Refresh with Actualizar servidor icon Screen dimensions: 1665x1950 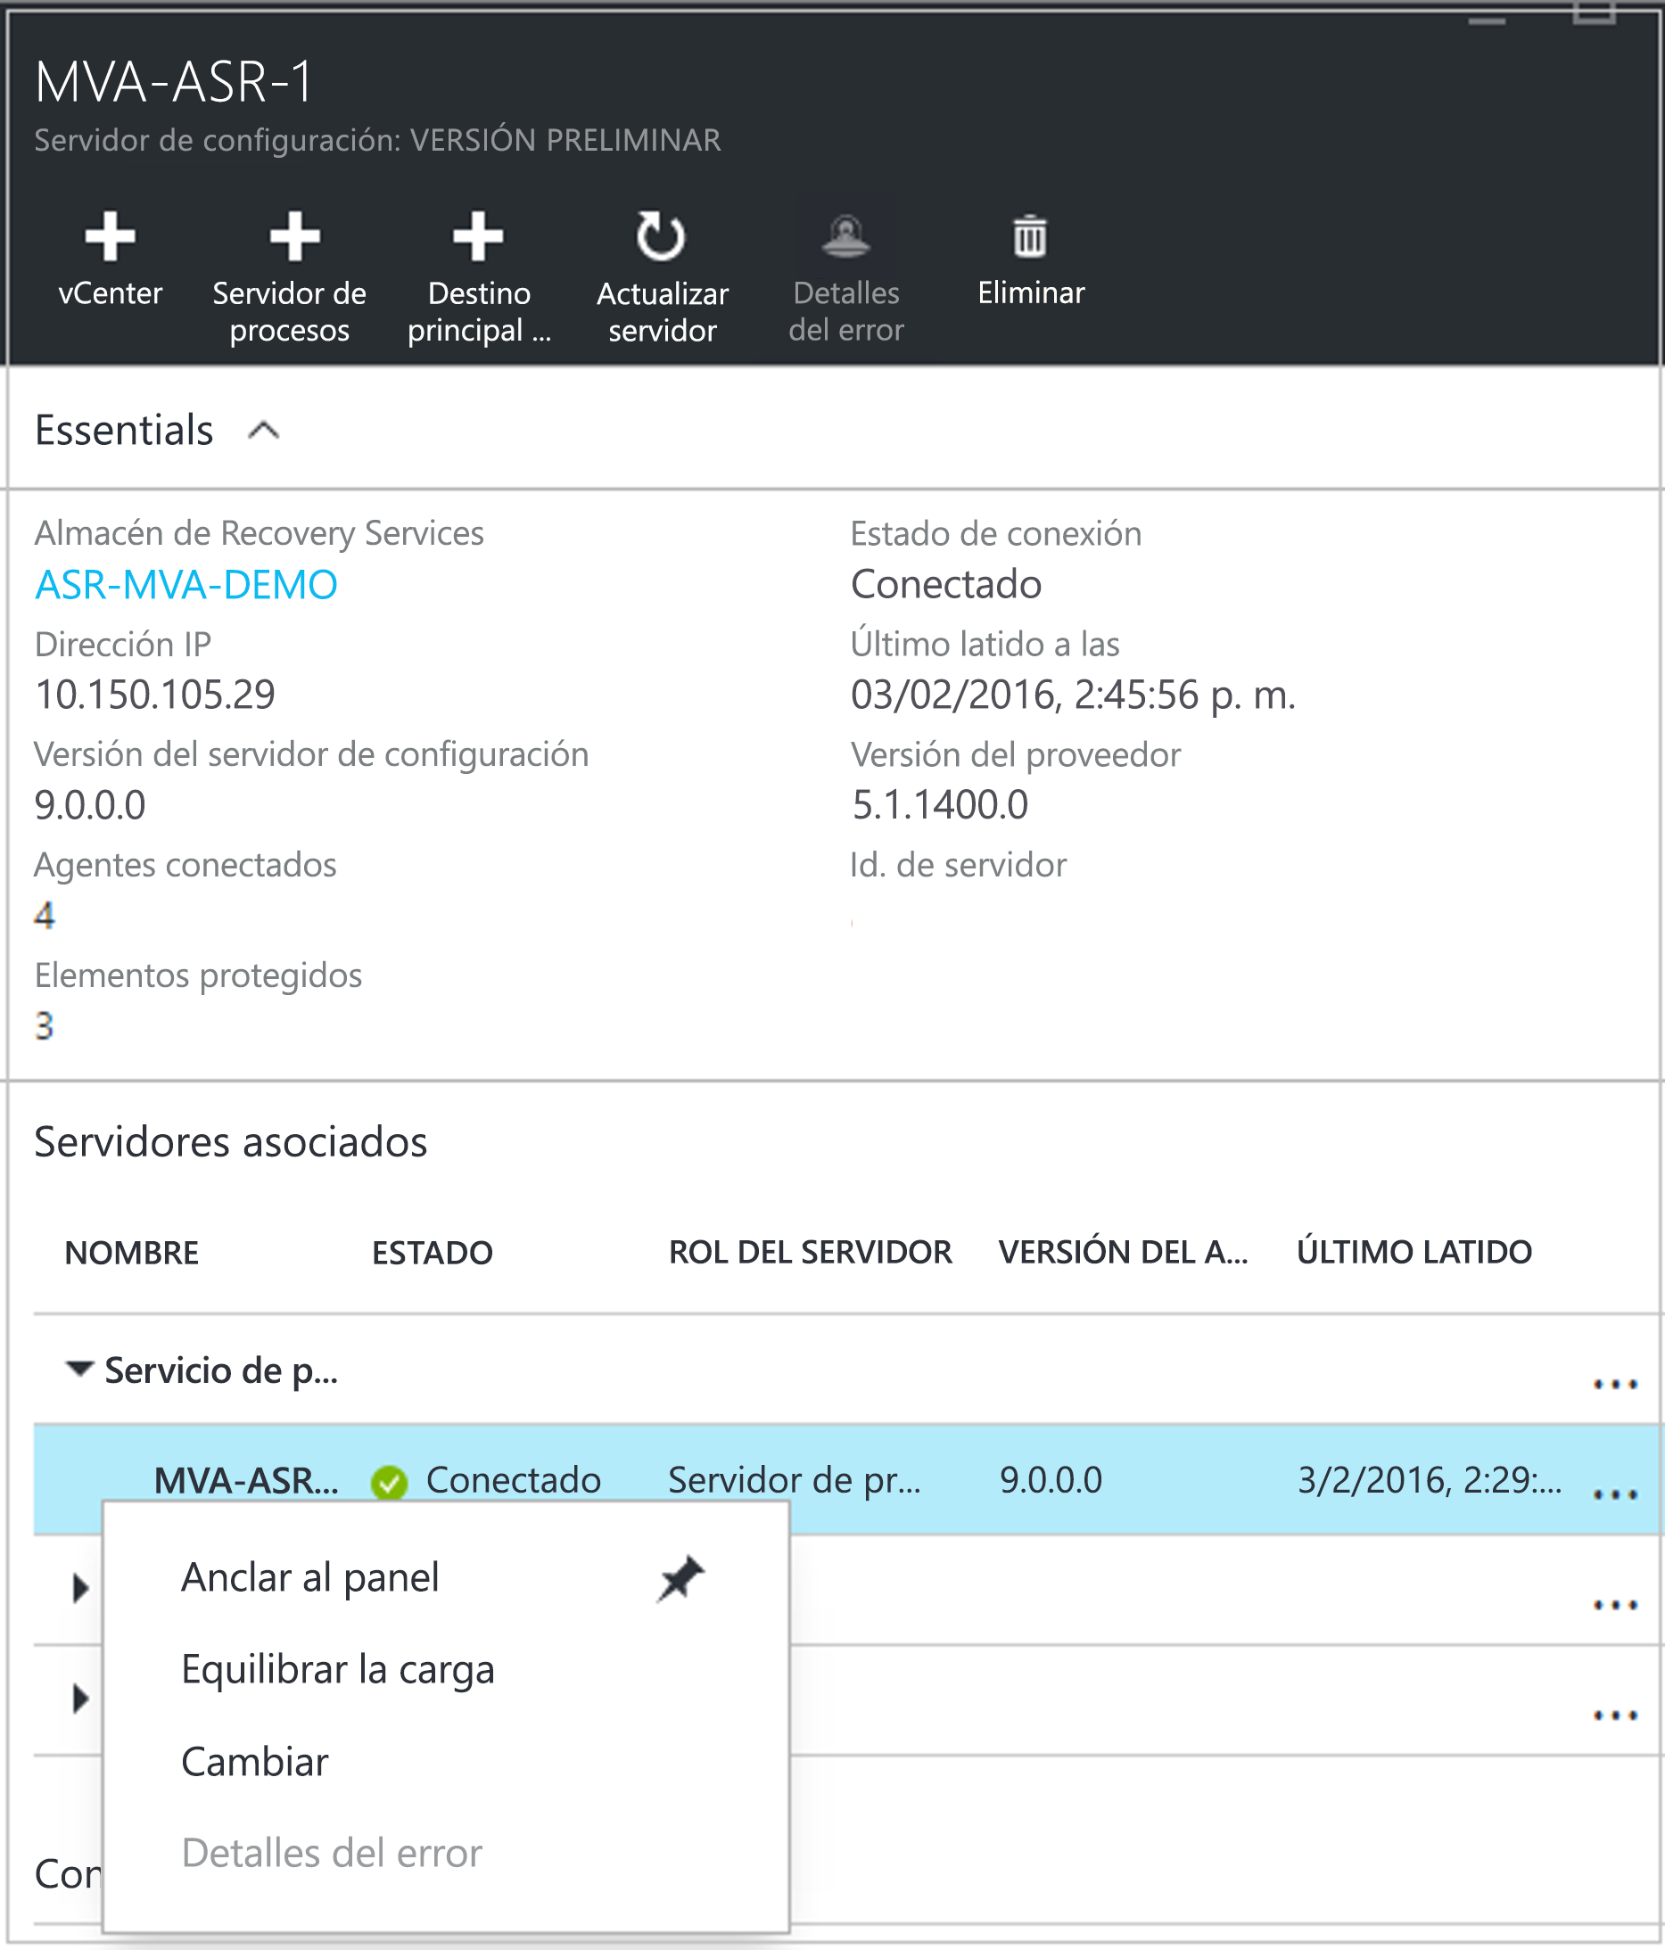click(661, 235)
